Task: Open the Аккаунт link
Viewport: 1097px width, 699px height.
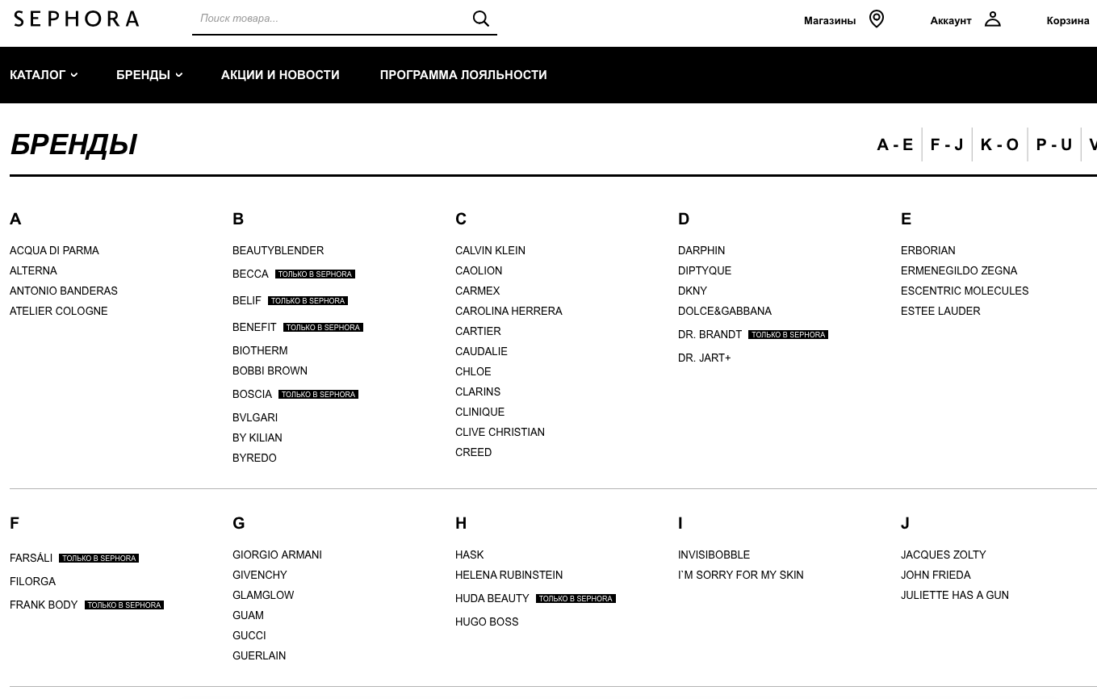Action: (x=951, y=21)
